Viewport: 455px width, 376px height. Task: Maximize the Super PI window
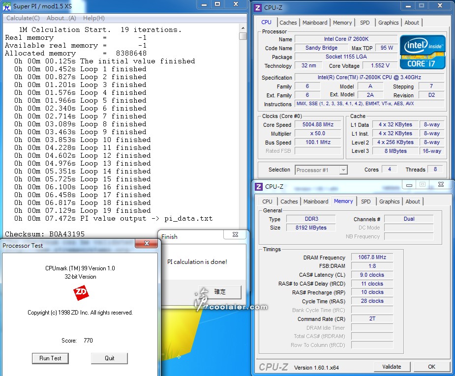click(x=217, y=4)
